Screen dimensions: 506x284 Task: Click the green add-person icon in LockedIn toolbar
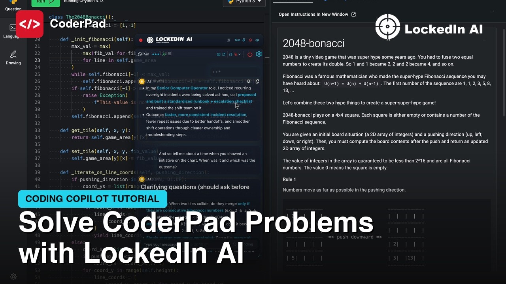pos(164,54)
